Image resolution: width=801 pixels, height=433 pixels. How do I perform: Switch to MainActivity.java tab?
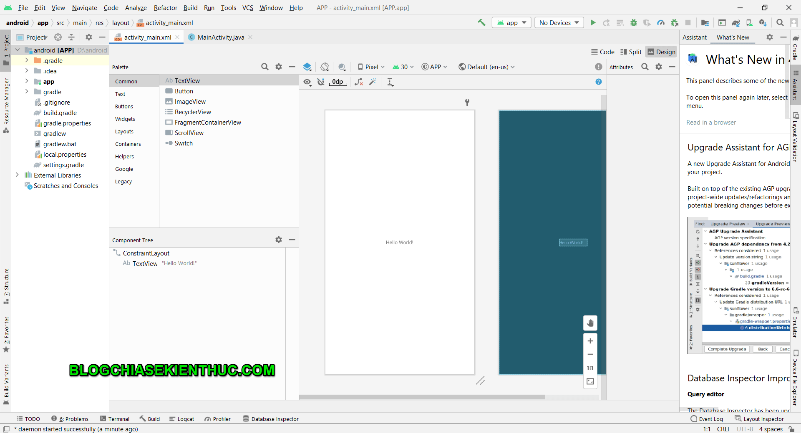pos(220,37)
